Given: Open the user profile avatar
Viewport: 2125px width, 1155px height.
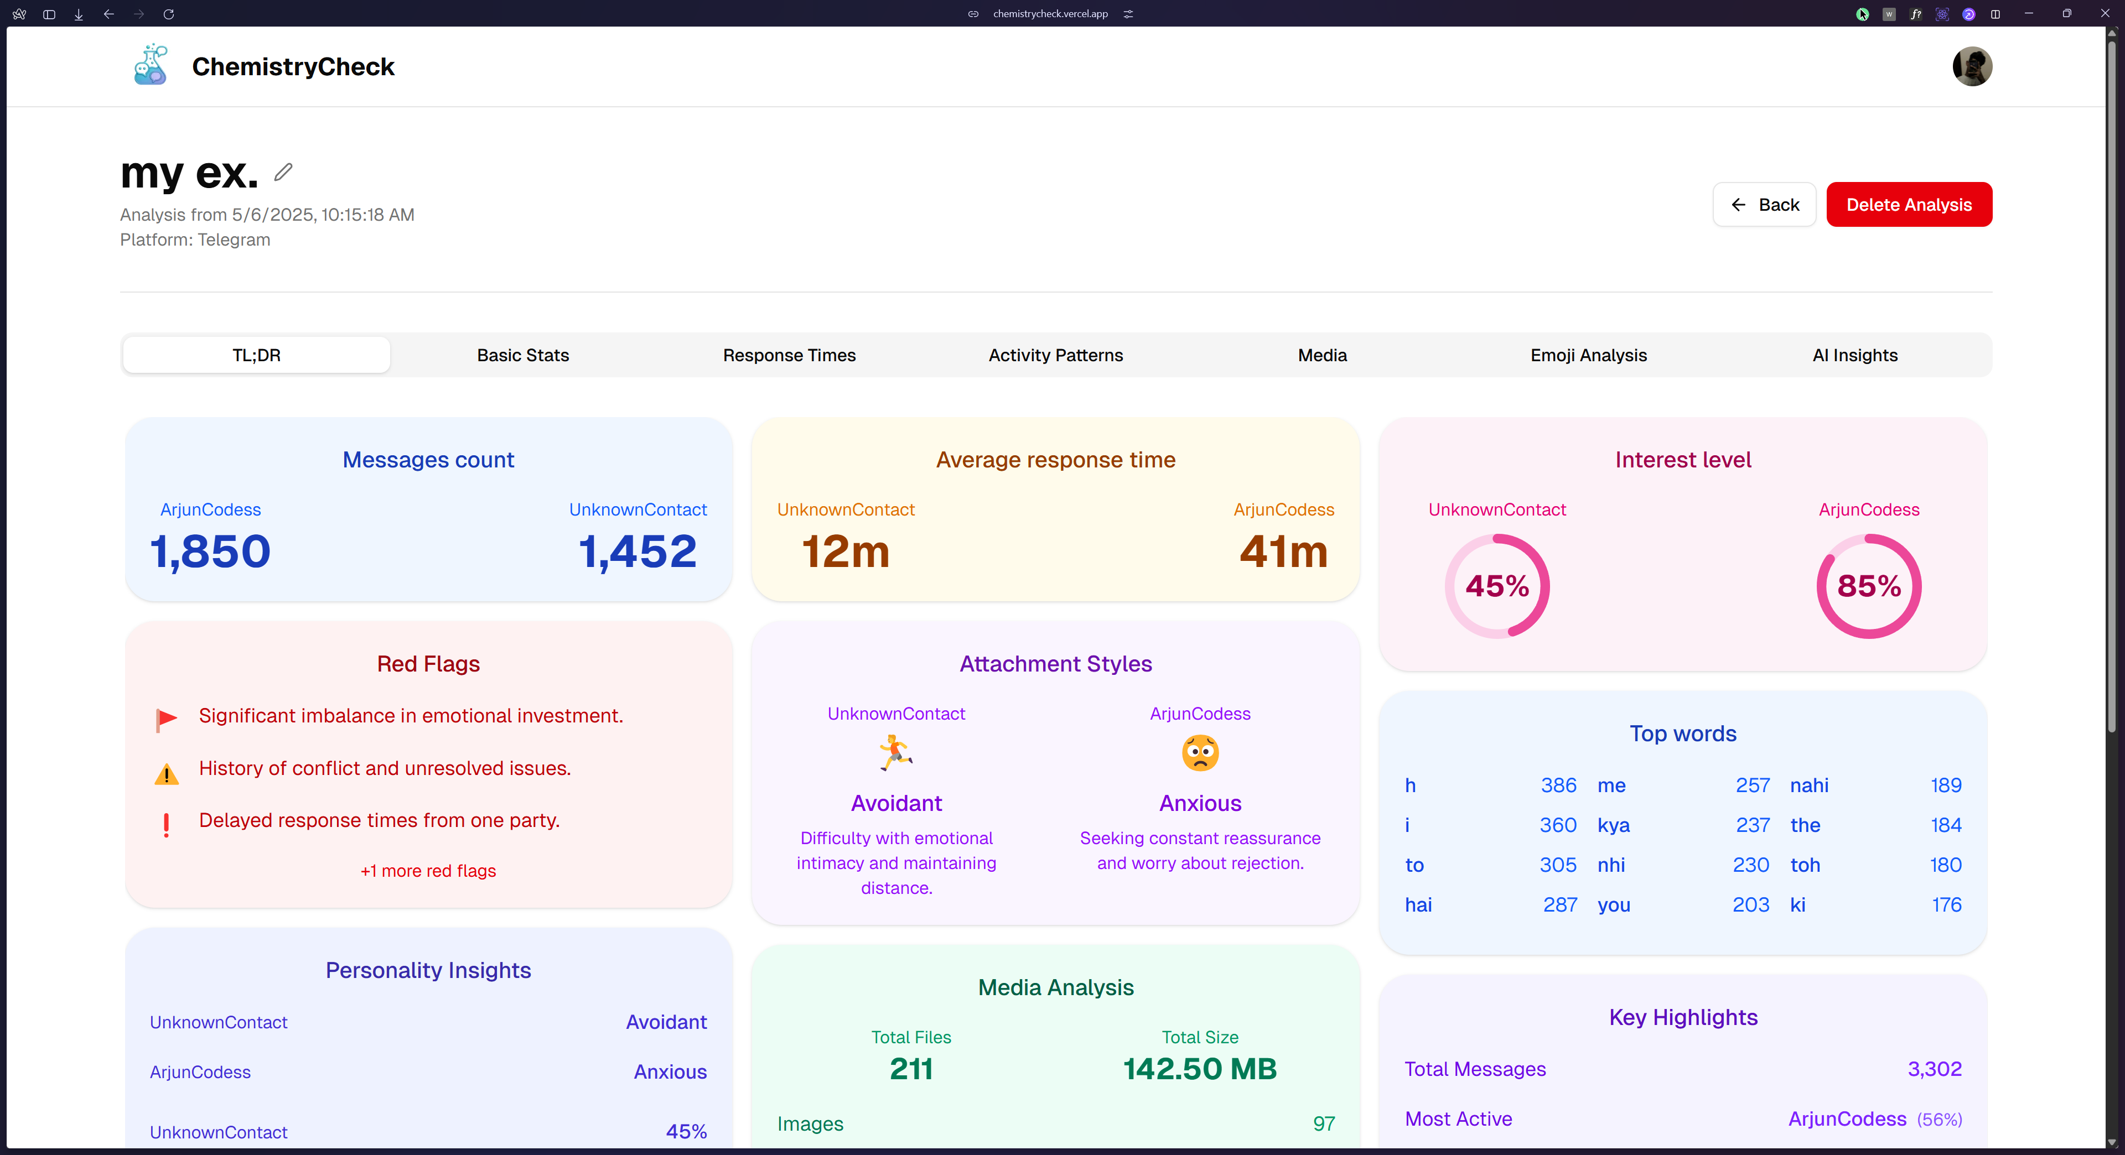Looking at the screenshot, I should click(1972, 66).
